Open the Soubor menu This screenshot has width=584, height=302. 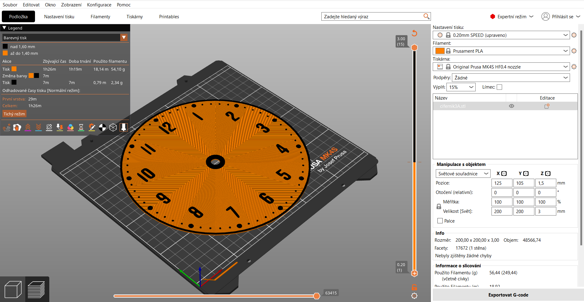pyautogui.click(x=10, y=5)
